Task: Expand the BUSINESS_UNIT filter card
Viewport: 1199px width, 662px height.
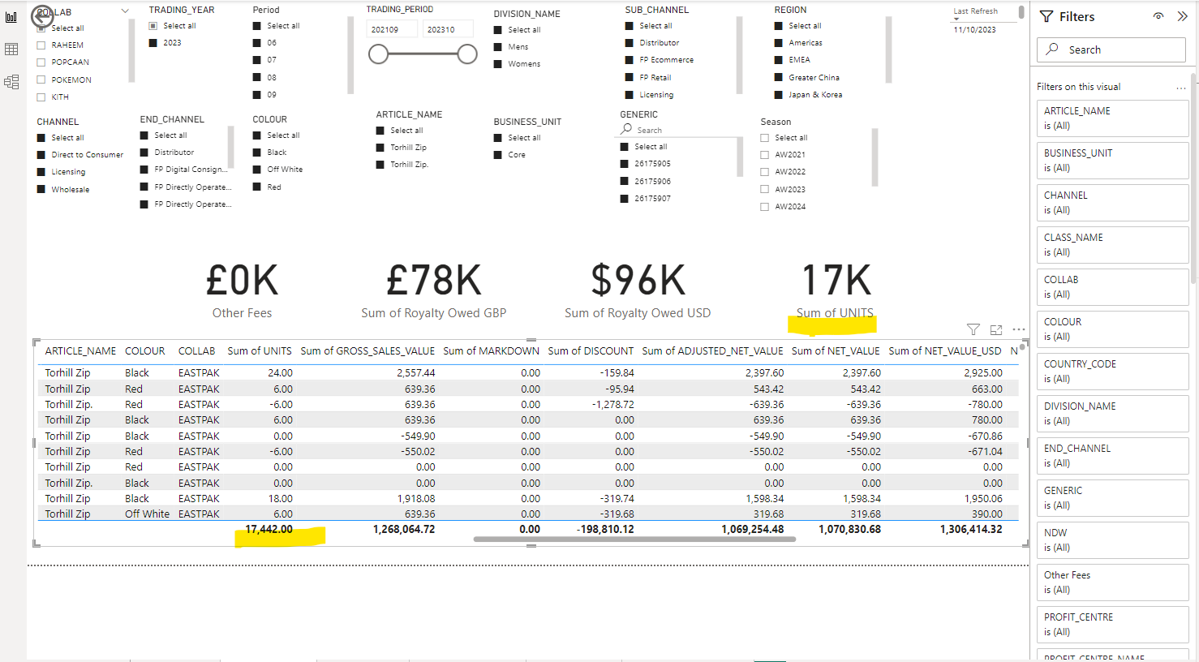Action: coord(1112,161)
